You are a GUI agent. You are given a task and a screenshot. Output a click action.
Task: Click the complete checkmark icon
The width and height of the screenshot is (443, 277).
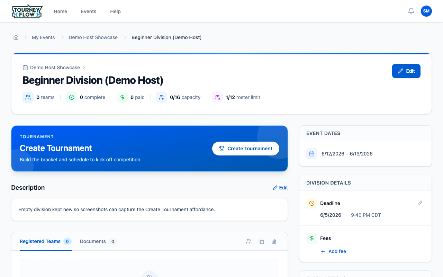72,97
